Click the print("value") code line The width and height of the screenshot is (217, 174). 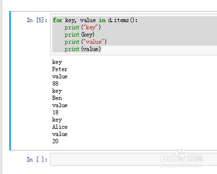pyautogui.click(x=85, y=42)
